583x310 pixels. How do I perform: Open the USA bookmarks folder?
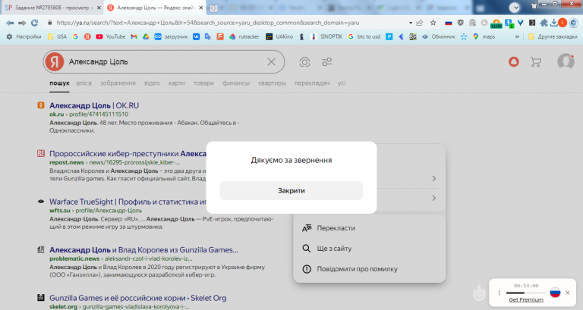57,36
